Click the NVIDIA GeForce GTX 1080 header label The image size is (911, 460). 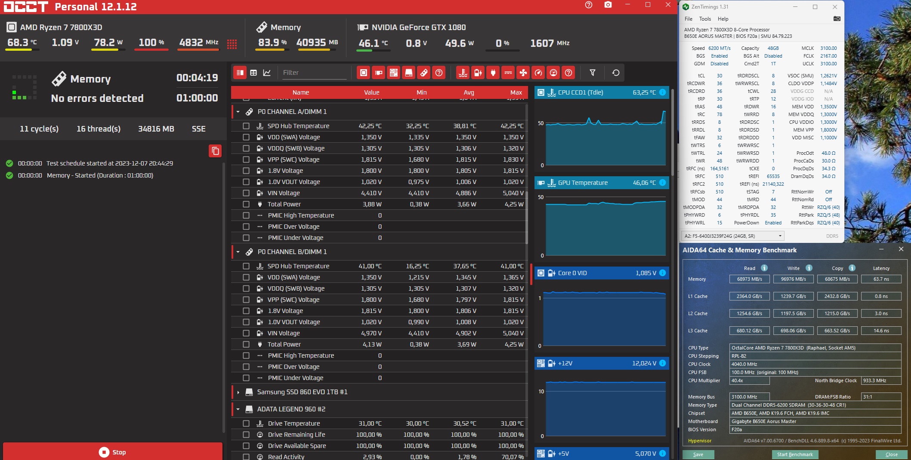coord(419,28)
